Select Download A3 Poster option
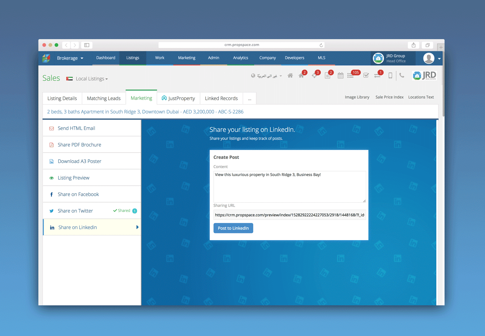 (92, 161)
